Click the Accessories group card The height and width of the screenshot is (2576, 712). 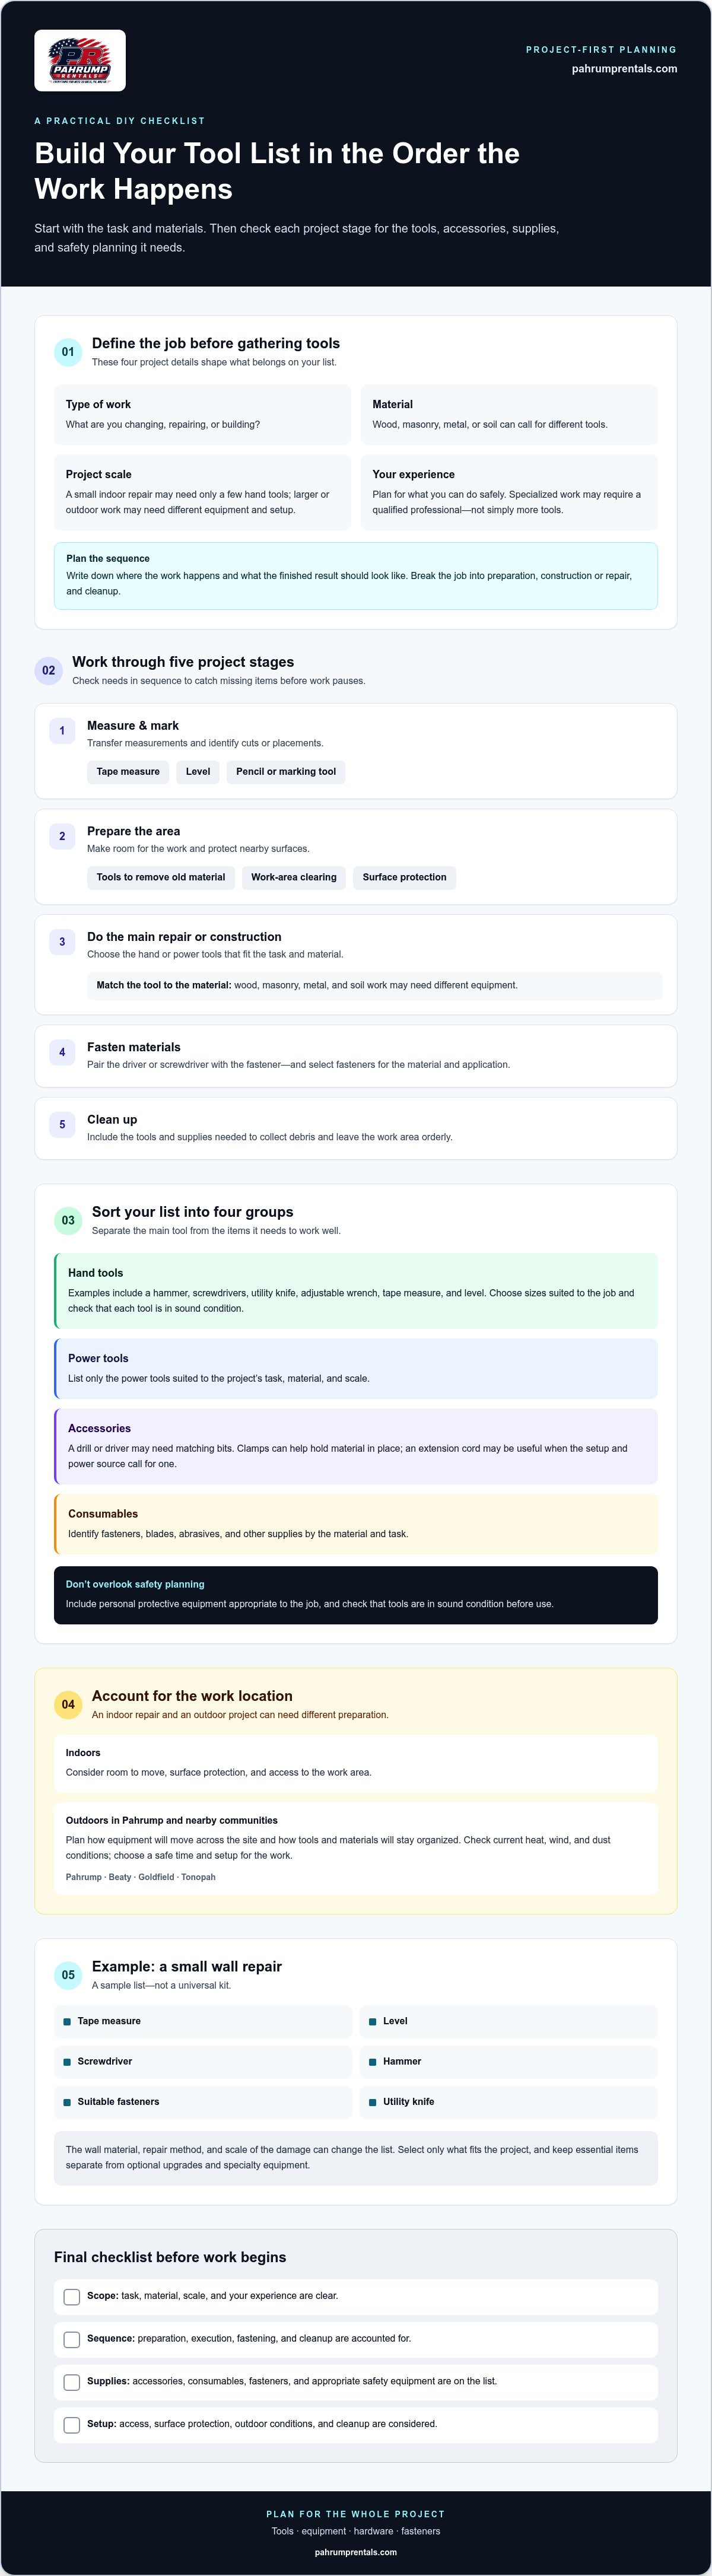(356, 1446)
